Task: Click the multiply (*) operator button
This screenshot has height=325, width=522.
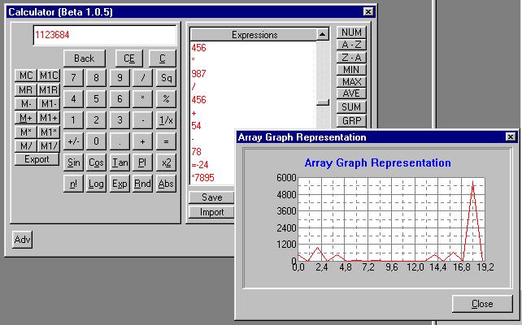Action: [x=142, y=99]
